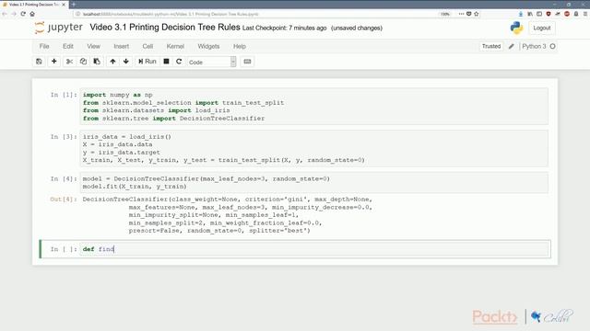This screenshot has height=331, width=590.
Task: Click the Trusted notebook button
Action: [x=491, y=46]
